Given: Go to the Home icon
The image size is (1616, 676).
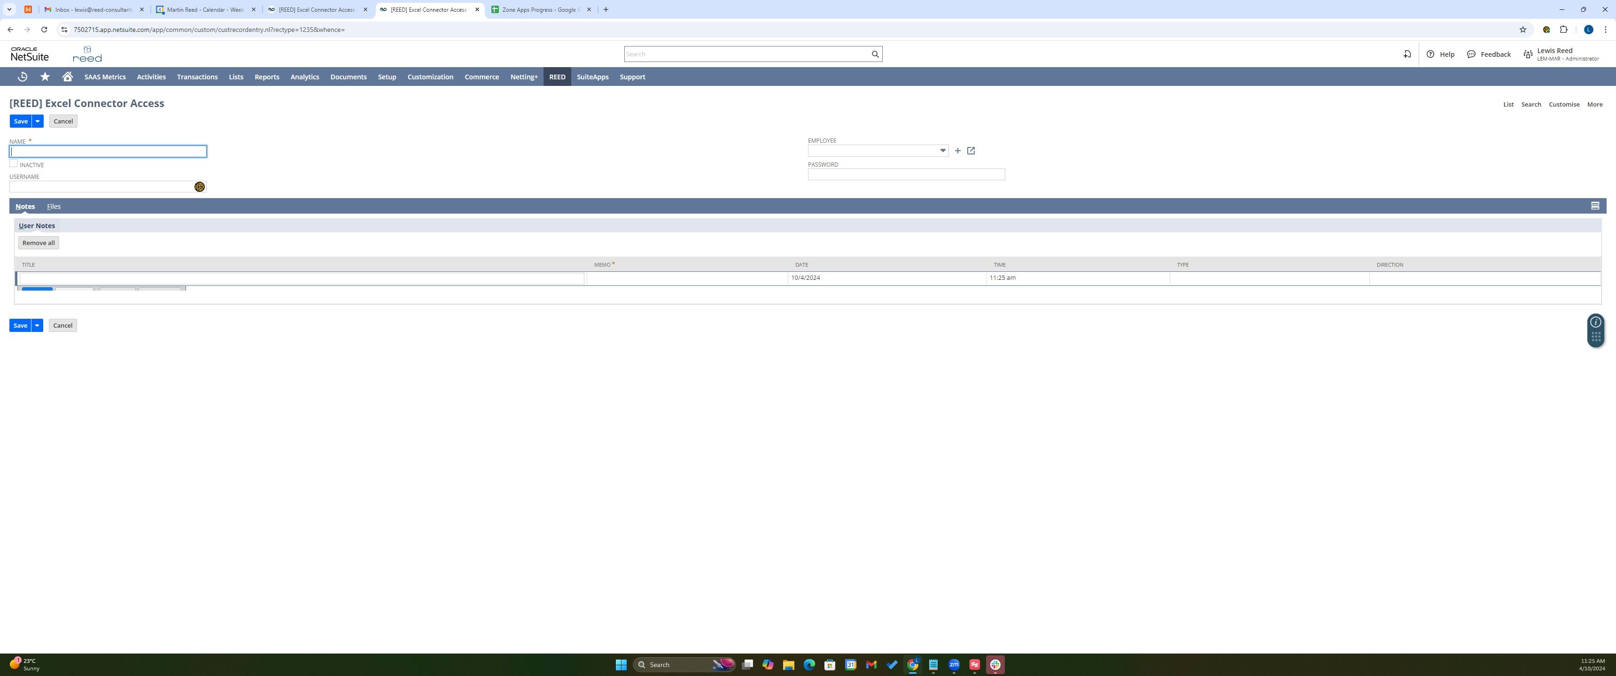Looking at the screenshot, I should (x=68, y=77).
